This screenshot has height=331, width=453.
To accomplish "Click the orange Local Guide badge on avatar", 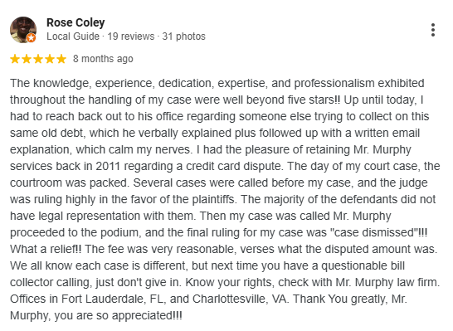I will tap(32, 38).
